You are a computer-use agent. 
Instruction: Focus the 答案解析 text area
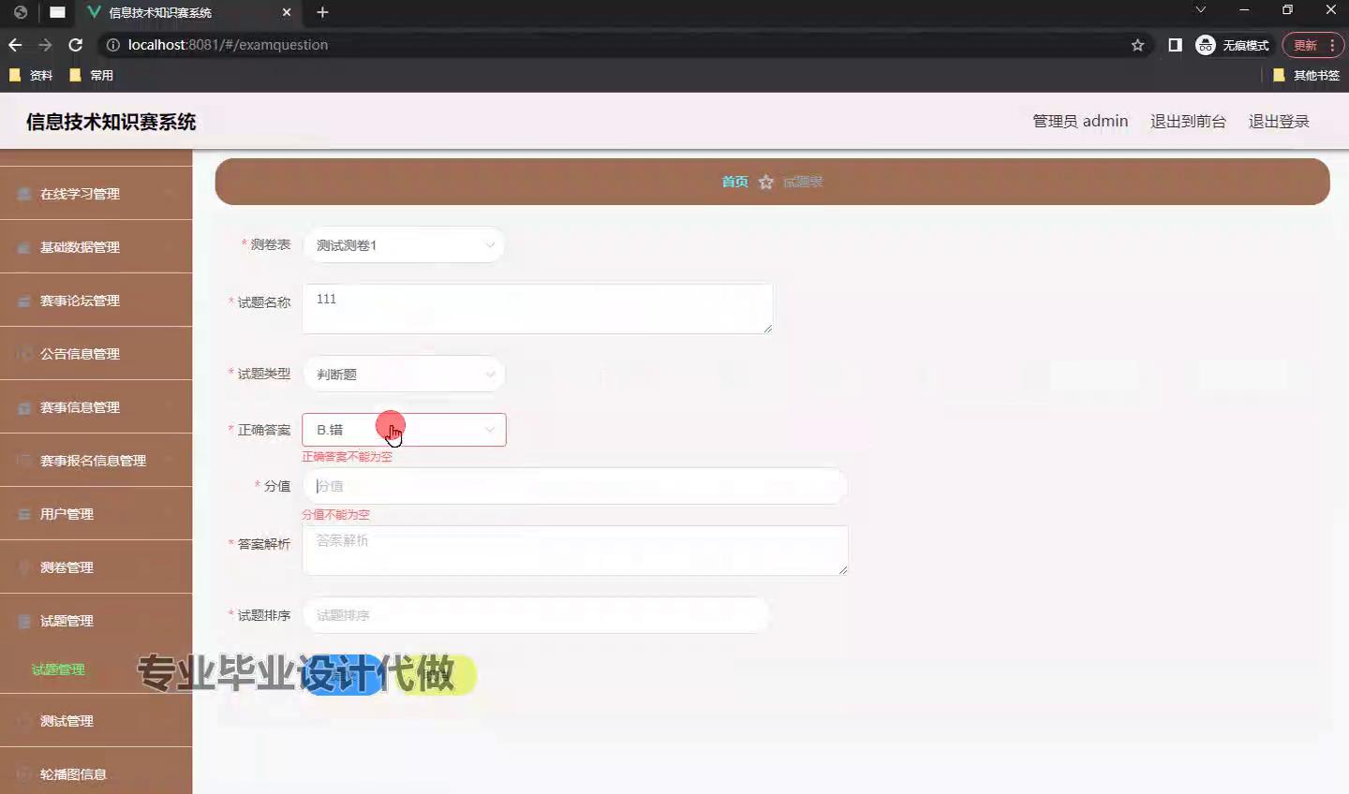pos(574,551)
